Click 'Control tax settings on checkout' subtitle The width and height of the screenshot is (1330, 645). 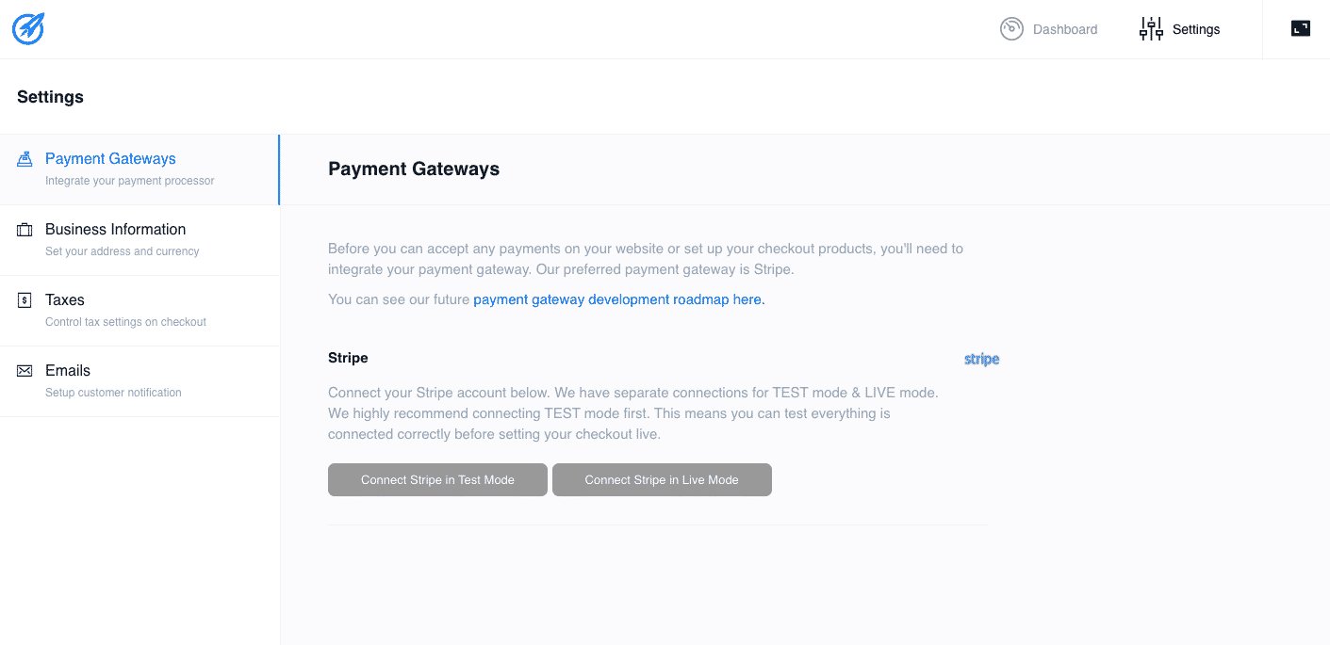click(x=125, y=322)
